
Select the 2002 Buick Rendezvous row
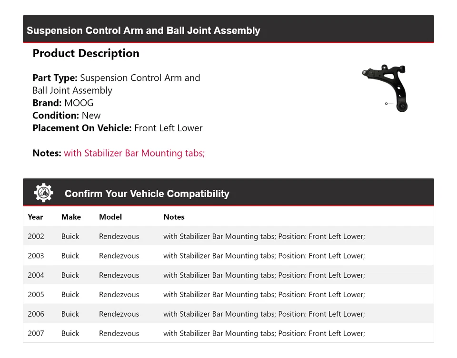tap(228, 236)
